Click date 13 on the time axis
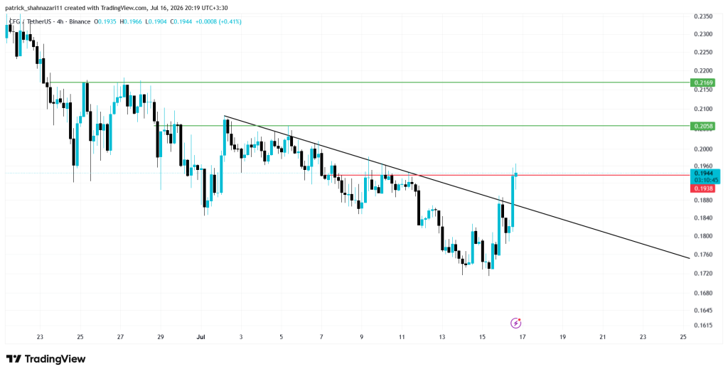Image resolution: width=728 pixels, height=374 pixels. pos(442,337)
